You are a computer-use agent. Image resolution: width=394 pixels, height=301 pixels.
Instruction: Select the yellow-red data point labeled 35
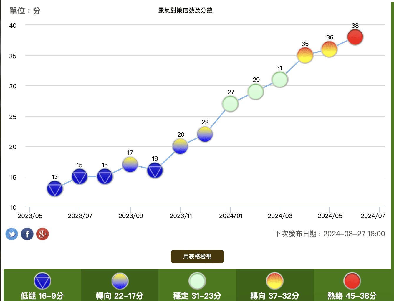(305, 55)
